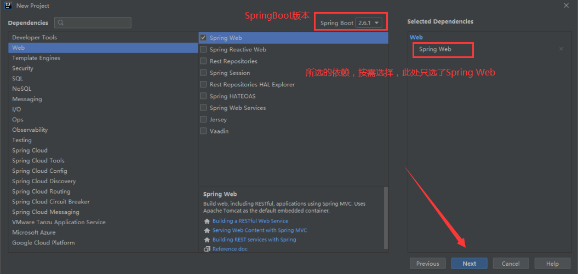
Task: Select the Security category
Action: click(103, 68)
